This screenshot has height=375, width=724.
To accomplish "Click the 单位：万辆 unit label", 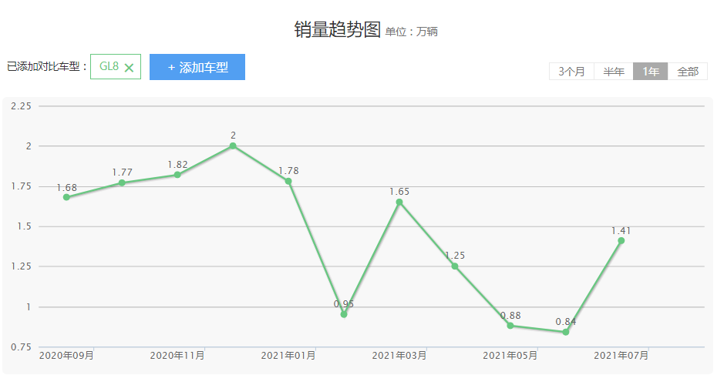I will click(412, 32).
